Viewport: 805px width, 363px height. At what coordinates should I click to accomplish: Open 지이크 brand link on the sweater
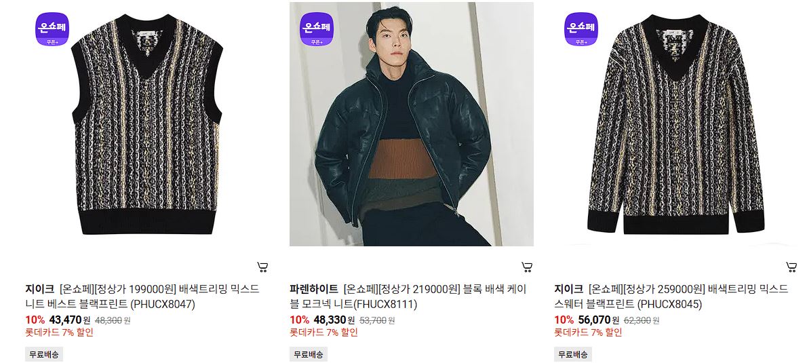(568, 288)
